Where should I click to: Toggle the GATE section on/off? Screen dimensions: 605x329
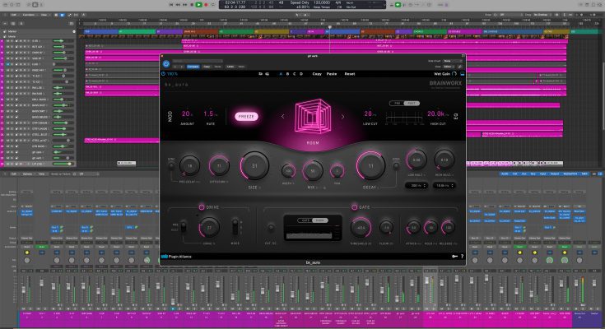[355, 206]
